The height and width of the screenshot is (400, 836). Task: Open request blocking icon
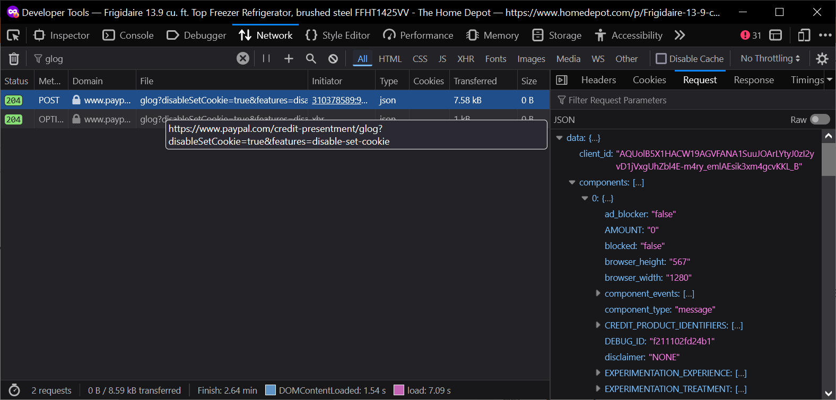click(x=333, y=58)
